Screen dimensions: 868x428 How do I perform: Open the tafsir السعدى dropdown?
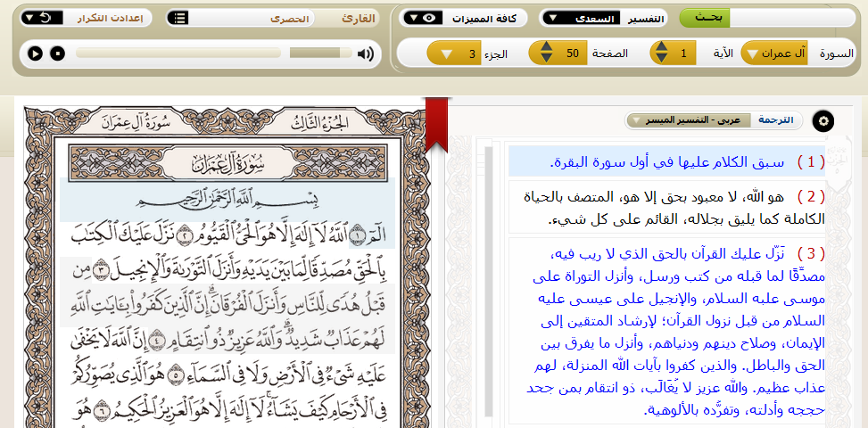(x=580, y=18)
